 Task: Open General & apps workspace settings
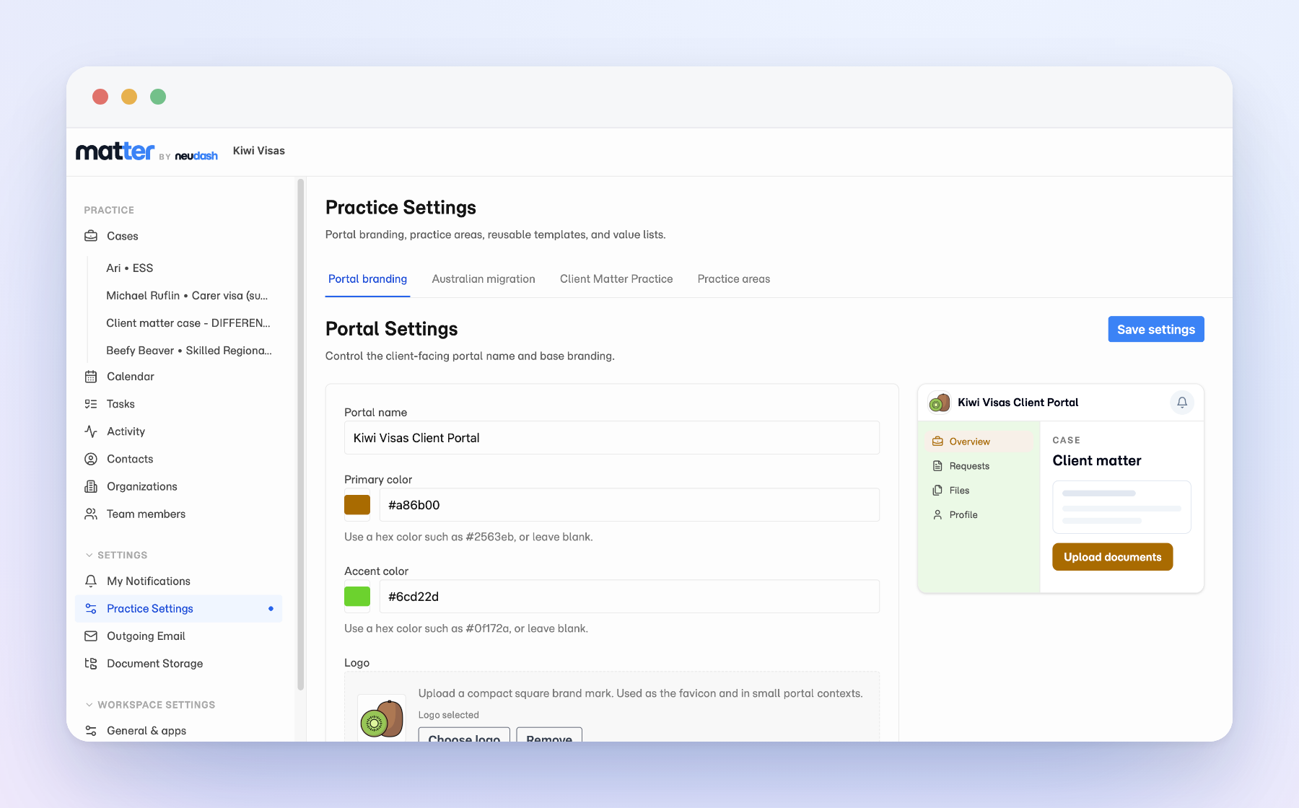pyautogui.click(x=146, y=731)
